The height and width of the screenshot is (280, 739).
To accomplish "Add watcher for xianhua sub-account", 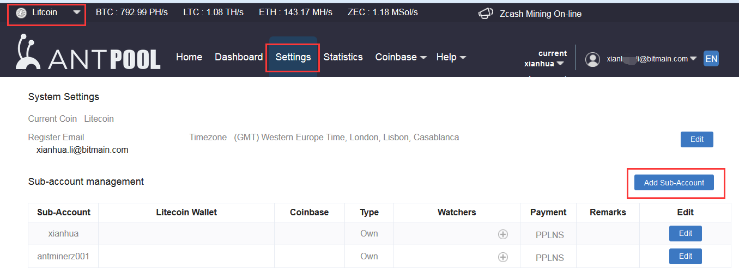I will tap(503, 234).
